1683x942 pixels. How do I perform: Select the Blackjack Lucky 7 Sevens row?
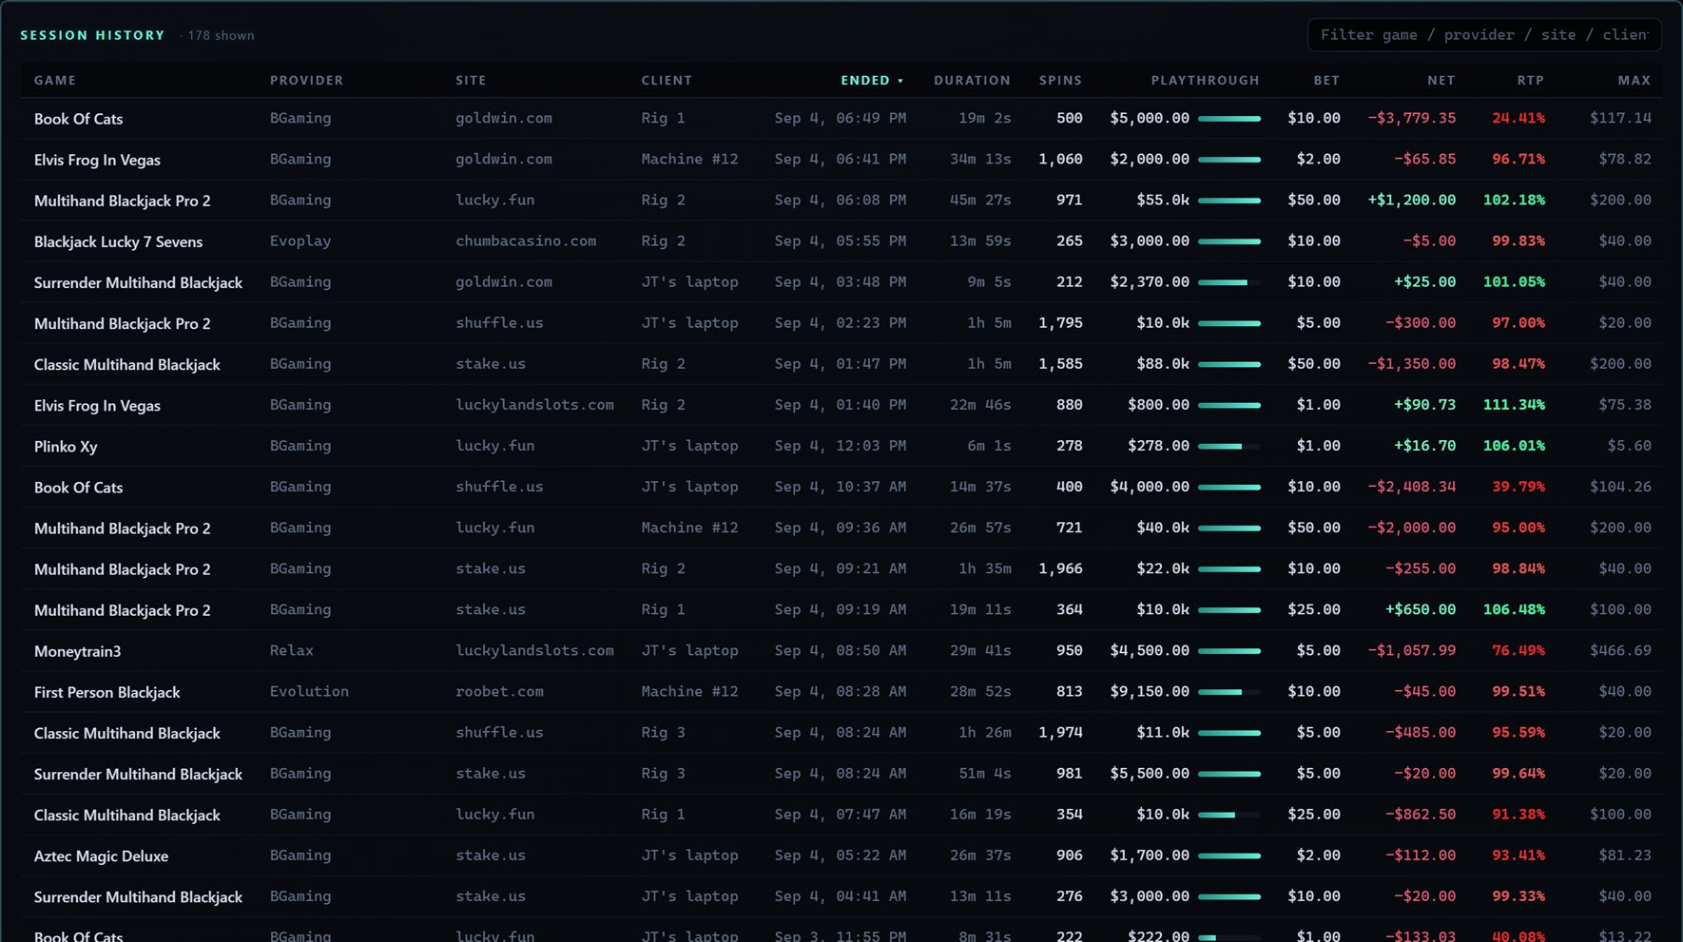click(x=841, y=241)
